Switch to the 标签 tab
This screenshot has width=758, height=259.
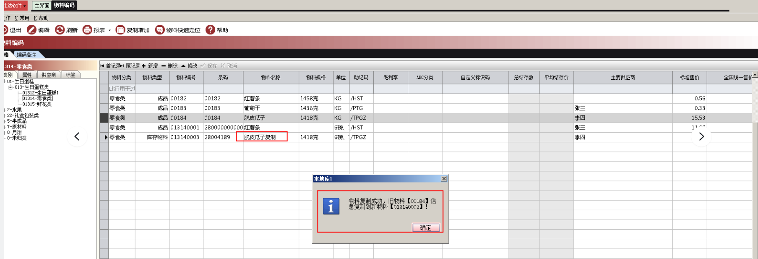pos(70,75)
